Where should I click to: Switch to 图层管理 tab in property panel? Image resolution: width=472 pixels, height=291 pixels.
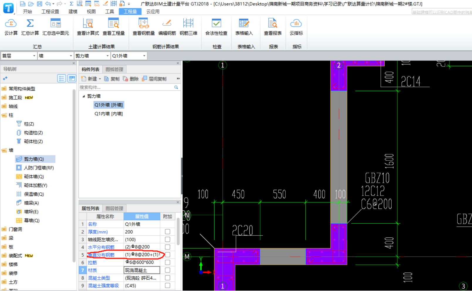(114, 208)
